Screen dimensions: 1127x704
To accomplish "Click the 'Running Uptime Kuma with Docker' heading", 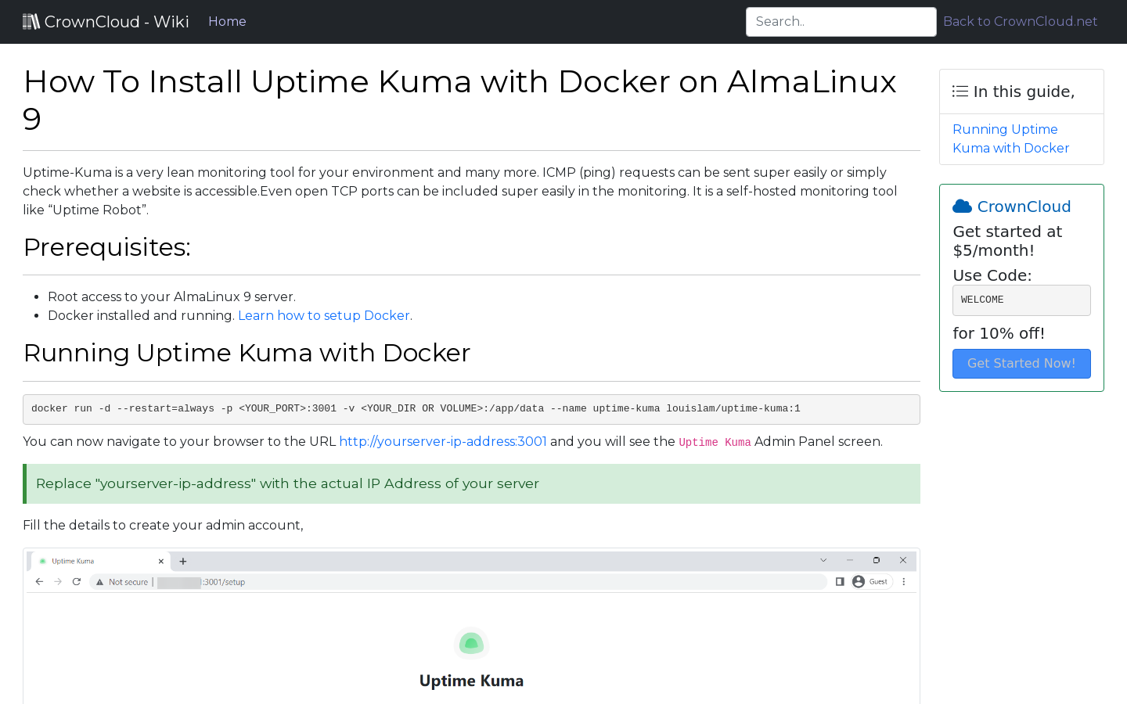I will click(247, 353).
